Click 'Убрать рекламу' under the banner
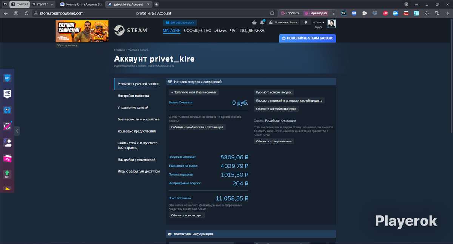 67,45
